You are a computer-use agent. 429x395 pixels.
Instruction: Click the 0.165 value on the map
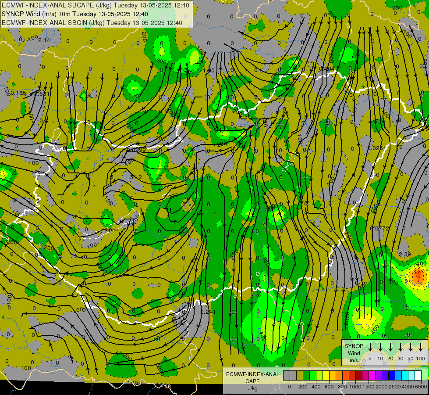click(18, 93)
